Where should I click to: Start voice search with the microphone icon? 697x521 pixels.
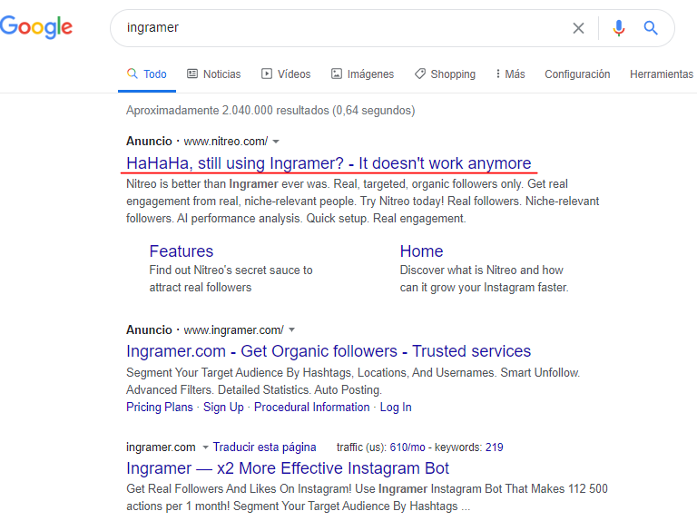(x=619, y=28)
